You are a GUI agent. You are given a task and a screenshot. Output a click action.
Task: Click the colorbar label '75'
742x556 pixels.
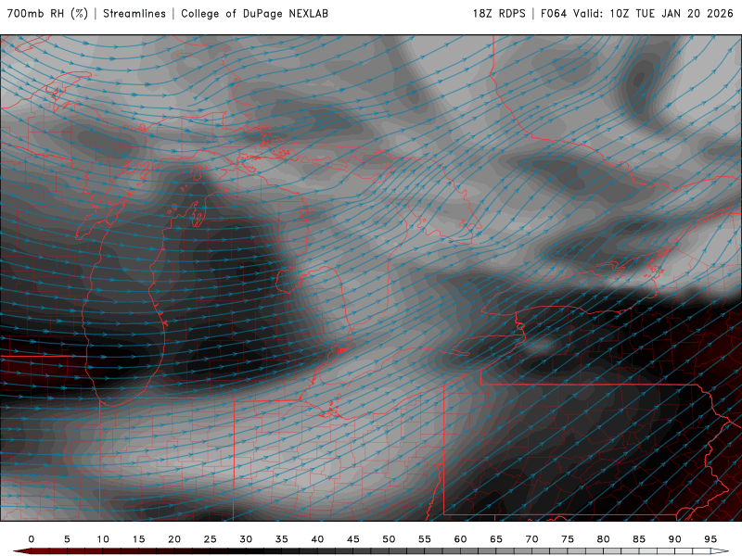coord(568,539)
